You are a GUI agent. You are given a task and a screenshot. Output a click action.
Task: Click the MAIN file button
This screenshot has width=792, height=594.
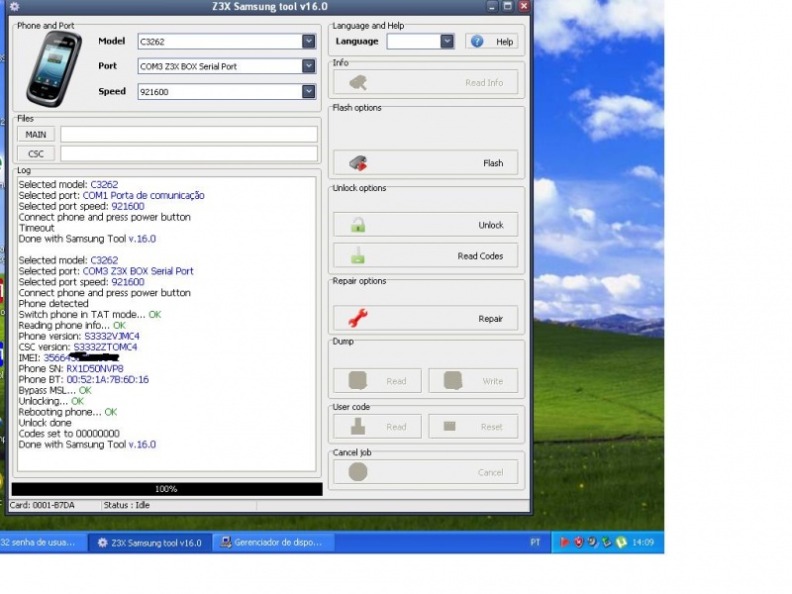click(36, 135)
